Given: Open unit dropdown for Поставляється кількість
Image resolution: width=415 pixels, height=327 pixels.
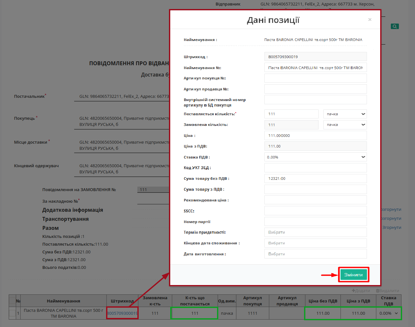Looking at the screenshot, I should coord(345,114).
